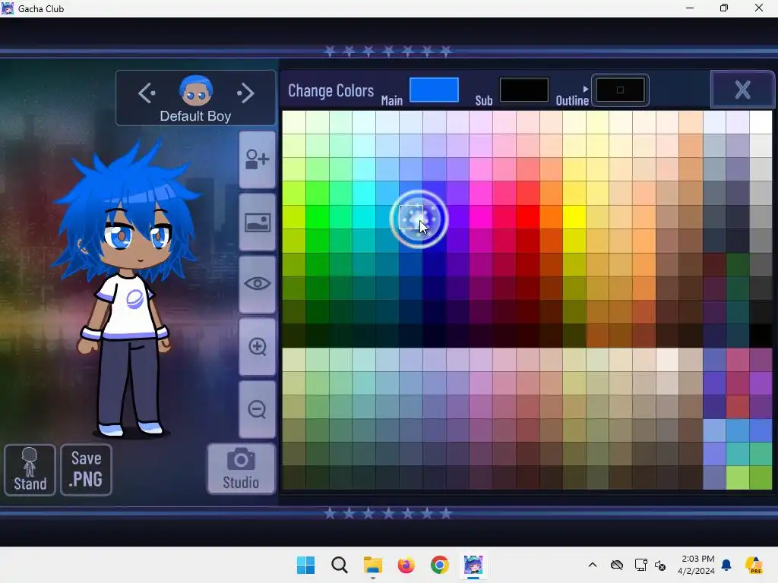Select the Default Boy head avatar
This screenshot has width=778, height=583.
point(196,91)
